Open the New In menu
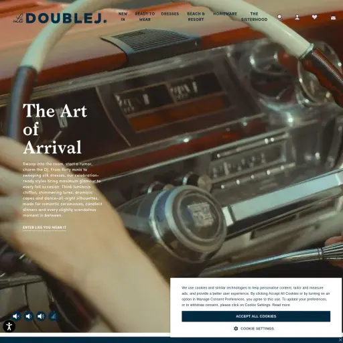343x343 pixels. point(123,17)
